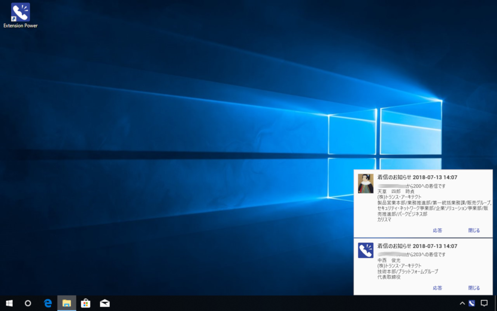Open the Action Center notification icon
The height and width of the screenshot is (311, 497).
click(484, 303)
